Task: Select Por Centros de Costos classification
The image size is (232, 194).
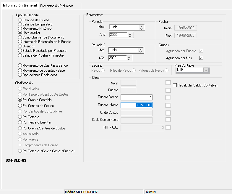Action: [20, 105]
